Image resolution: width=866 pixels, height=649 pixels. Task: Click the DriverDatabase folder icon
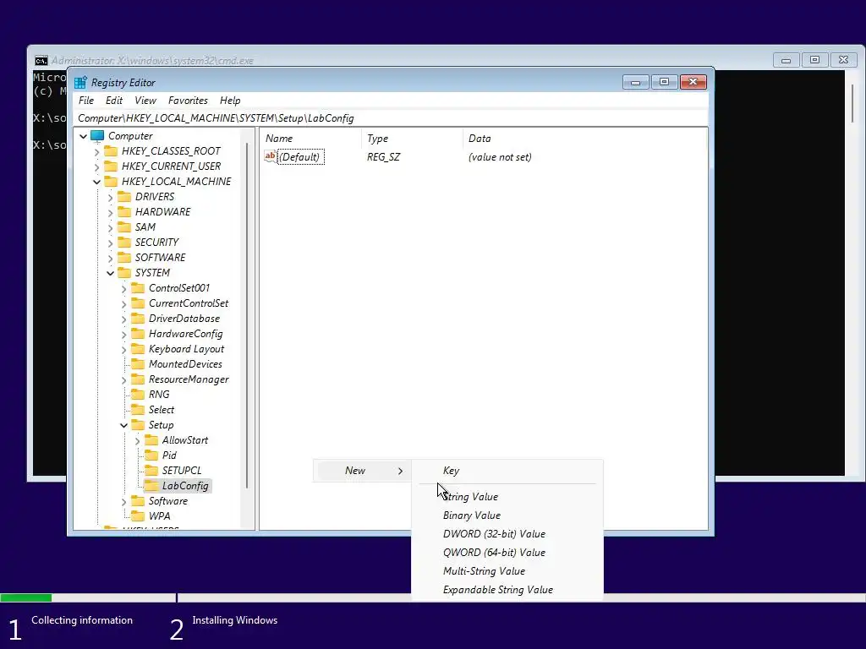click(138, 319)
